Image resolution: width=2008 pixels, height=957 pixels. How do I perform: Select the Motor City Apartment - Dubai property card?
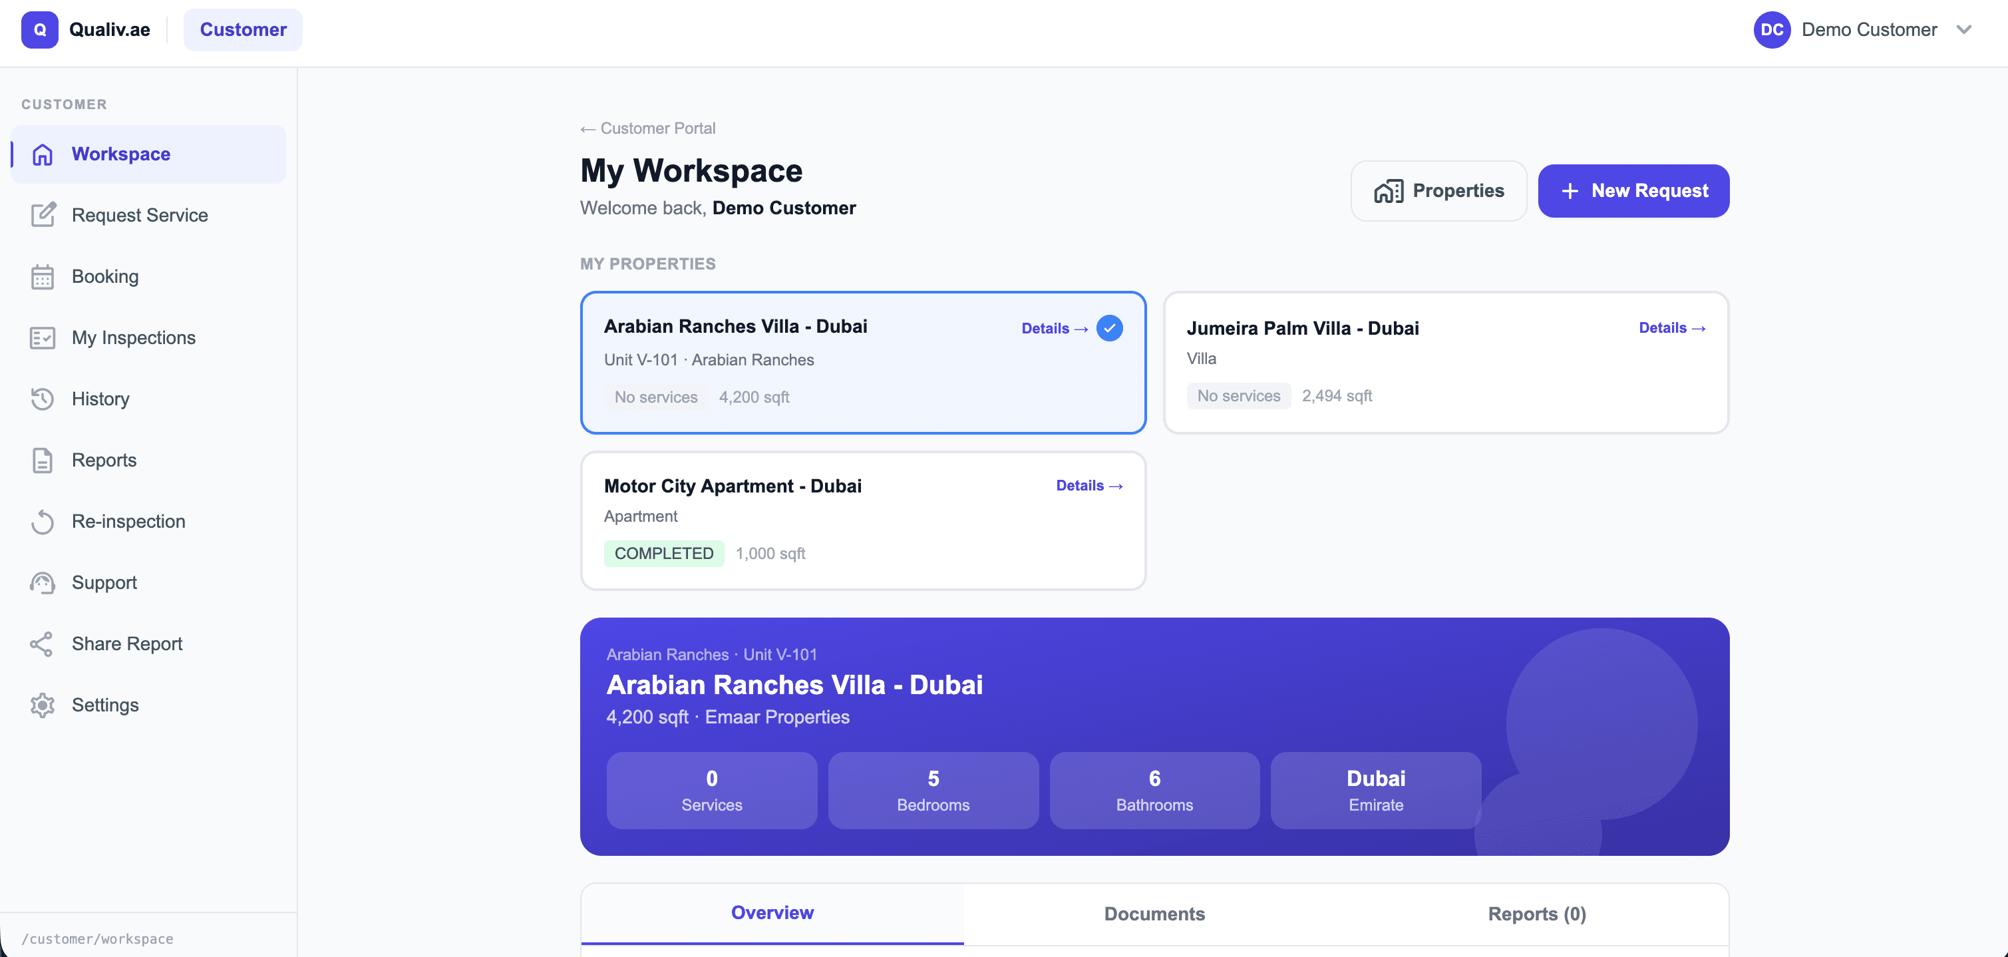pyautogui.click(x=863, y=521)
